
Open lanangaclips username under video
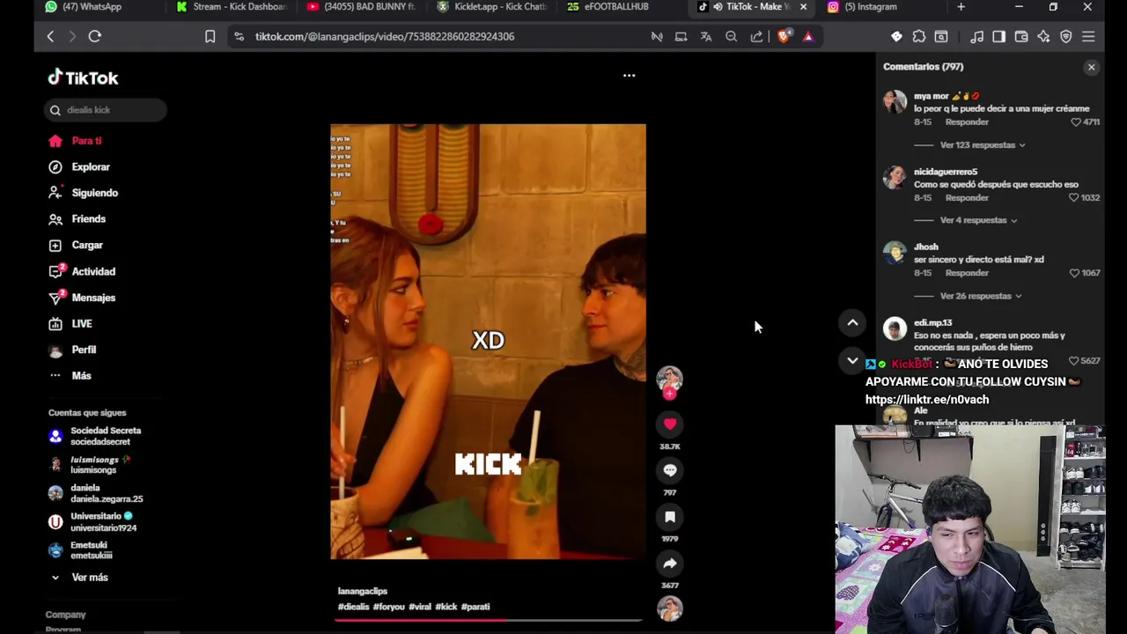363,592
